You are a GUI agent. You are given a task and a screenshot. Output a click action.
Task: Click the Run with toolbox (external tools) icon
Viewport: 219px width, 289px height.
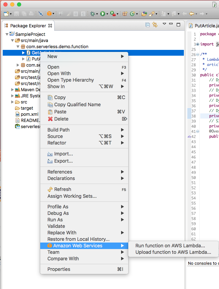tap(113, 14)
